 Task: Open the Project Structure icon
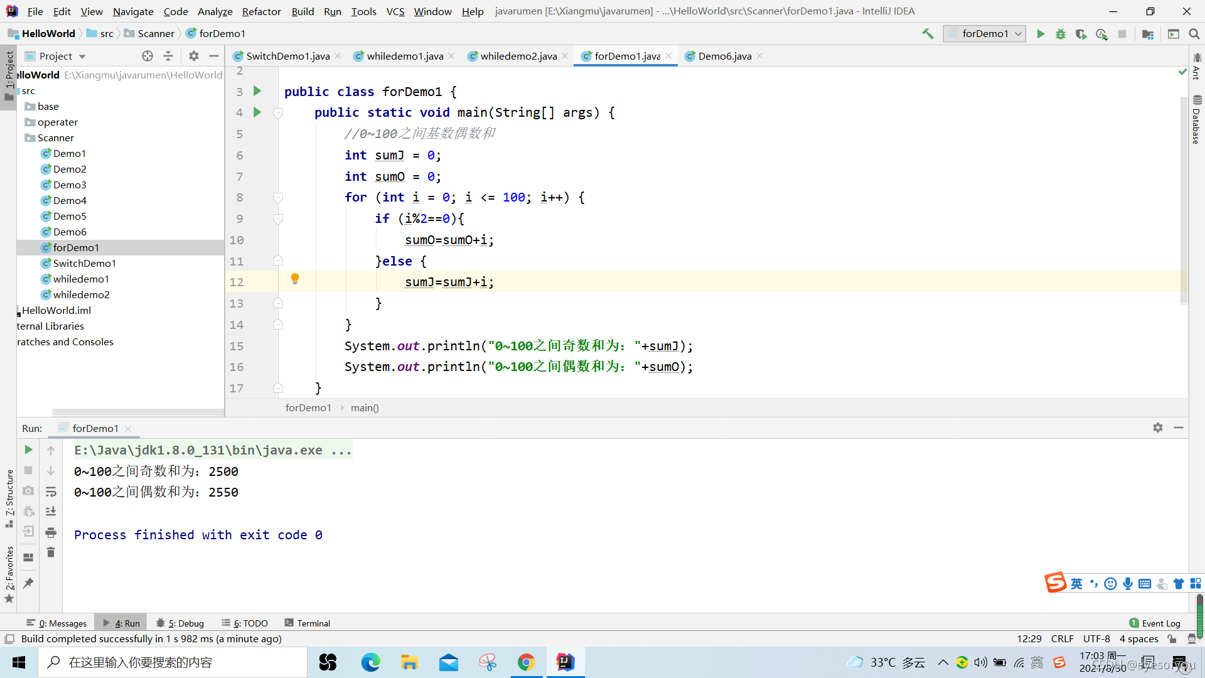(1148, 34)
